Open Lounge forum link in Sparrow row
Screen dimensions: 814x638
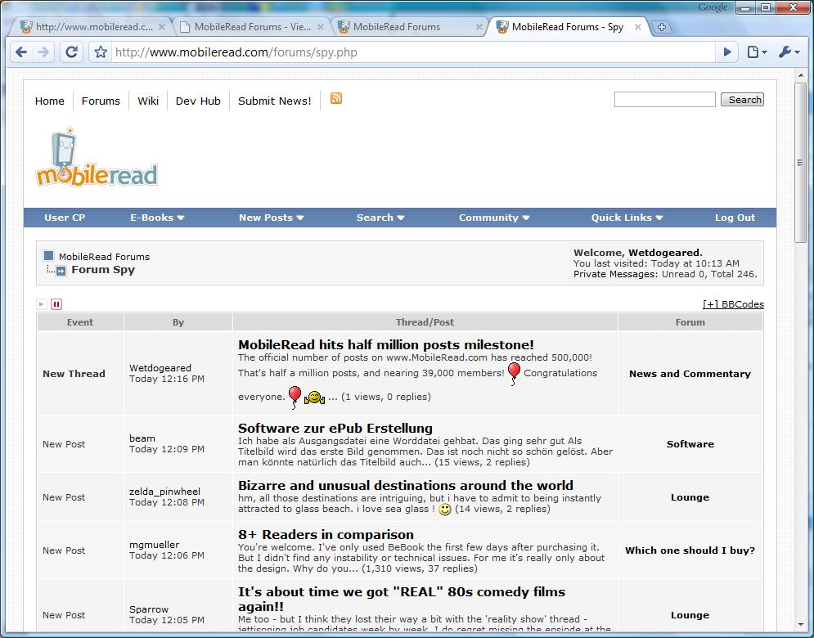pos(690,615)
